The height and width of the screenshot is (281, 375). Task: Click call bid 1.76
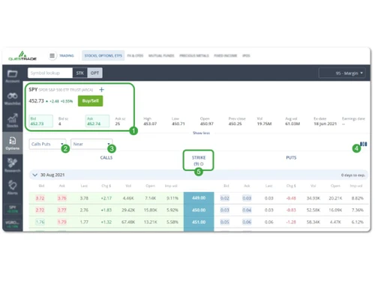[40, 222]
